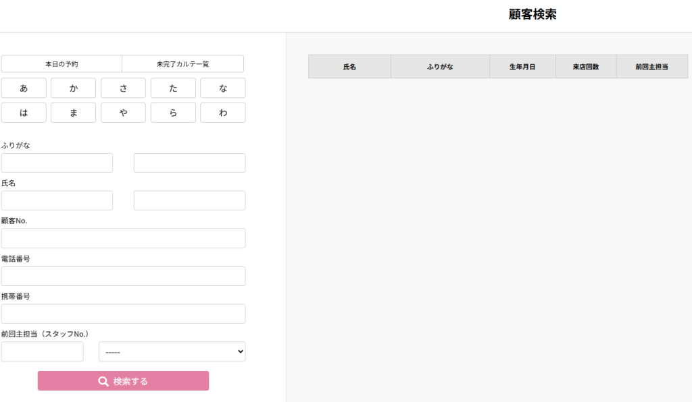This screenshot has height=402, width=692.
Task: Focus the first ふりがな input field
Action: 57,163
